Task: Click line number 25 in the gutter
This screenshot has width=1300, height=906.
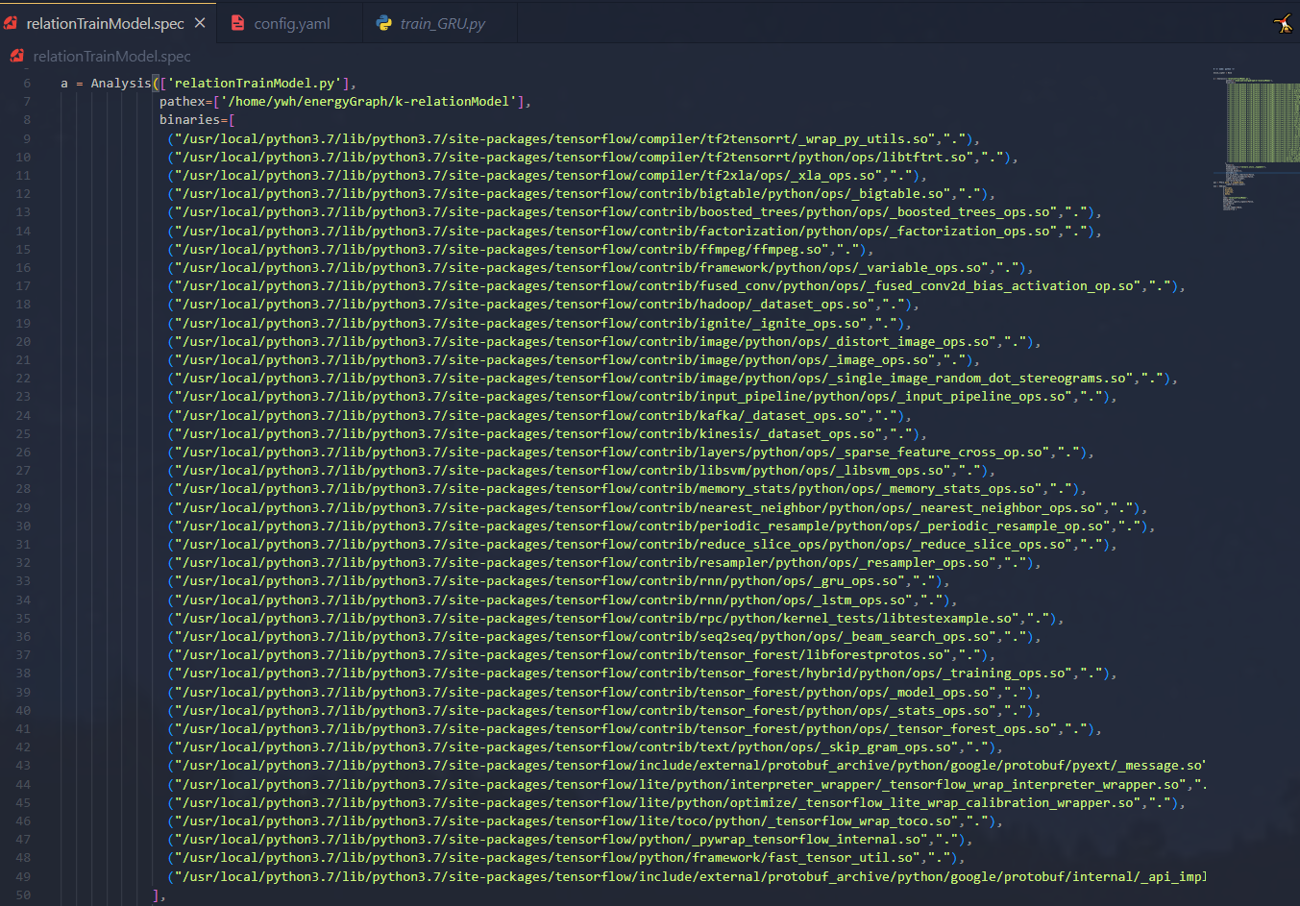Action: (23, 433)
